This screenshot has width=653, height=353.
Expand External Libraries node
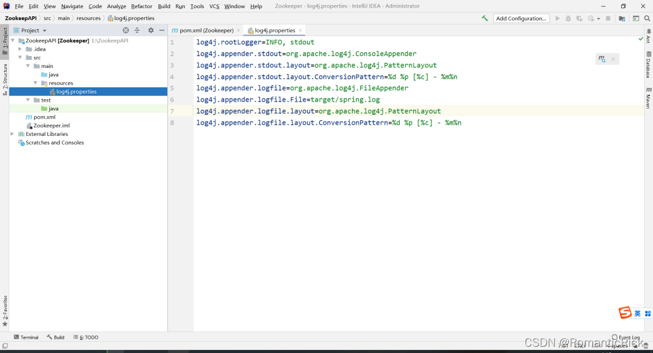click(x=12, y=134)
